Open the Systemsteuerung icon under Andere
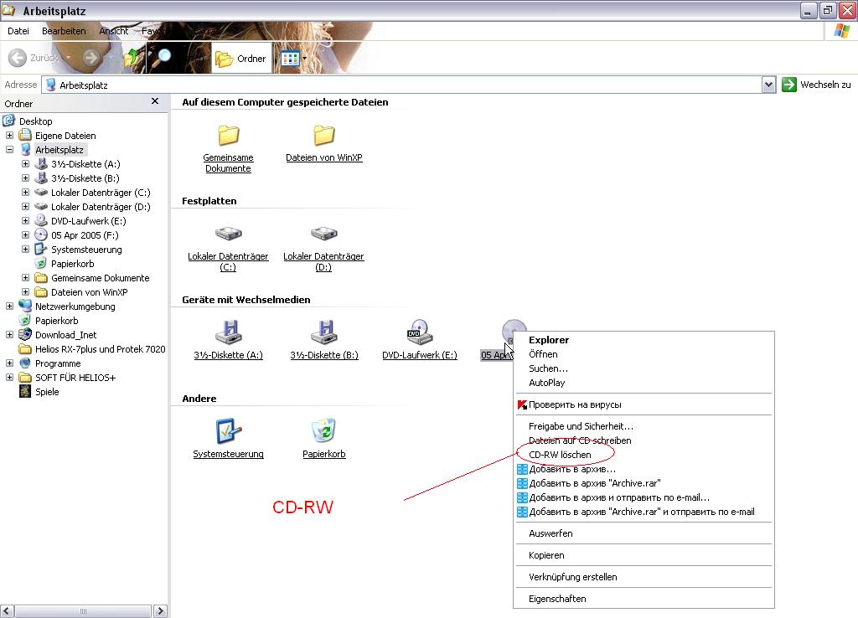The width and height of the screenshot is (858, 618). (x=228, y=431)
